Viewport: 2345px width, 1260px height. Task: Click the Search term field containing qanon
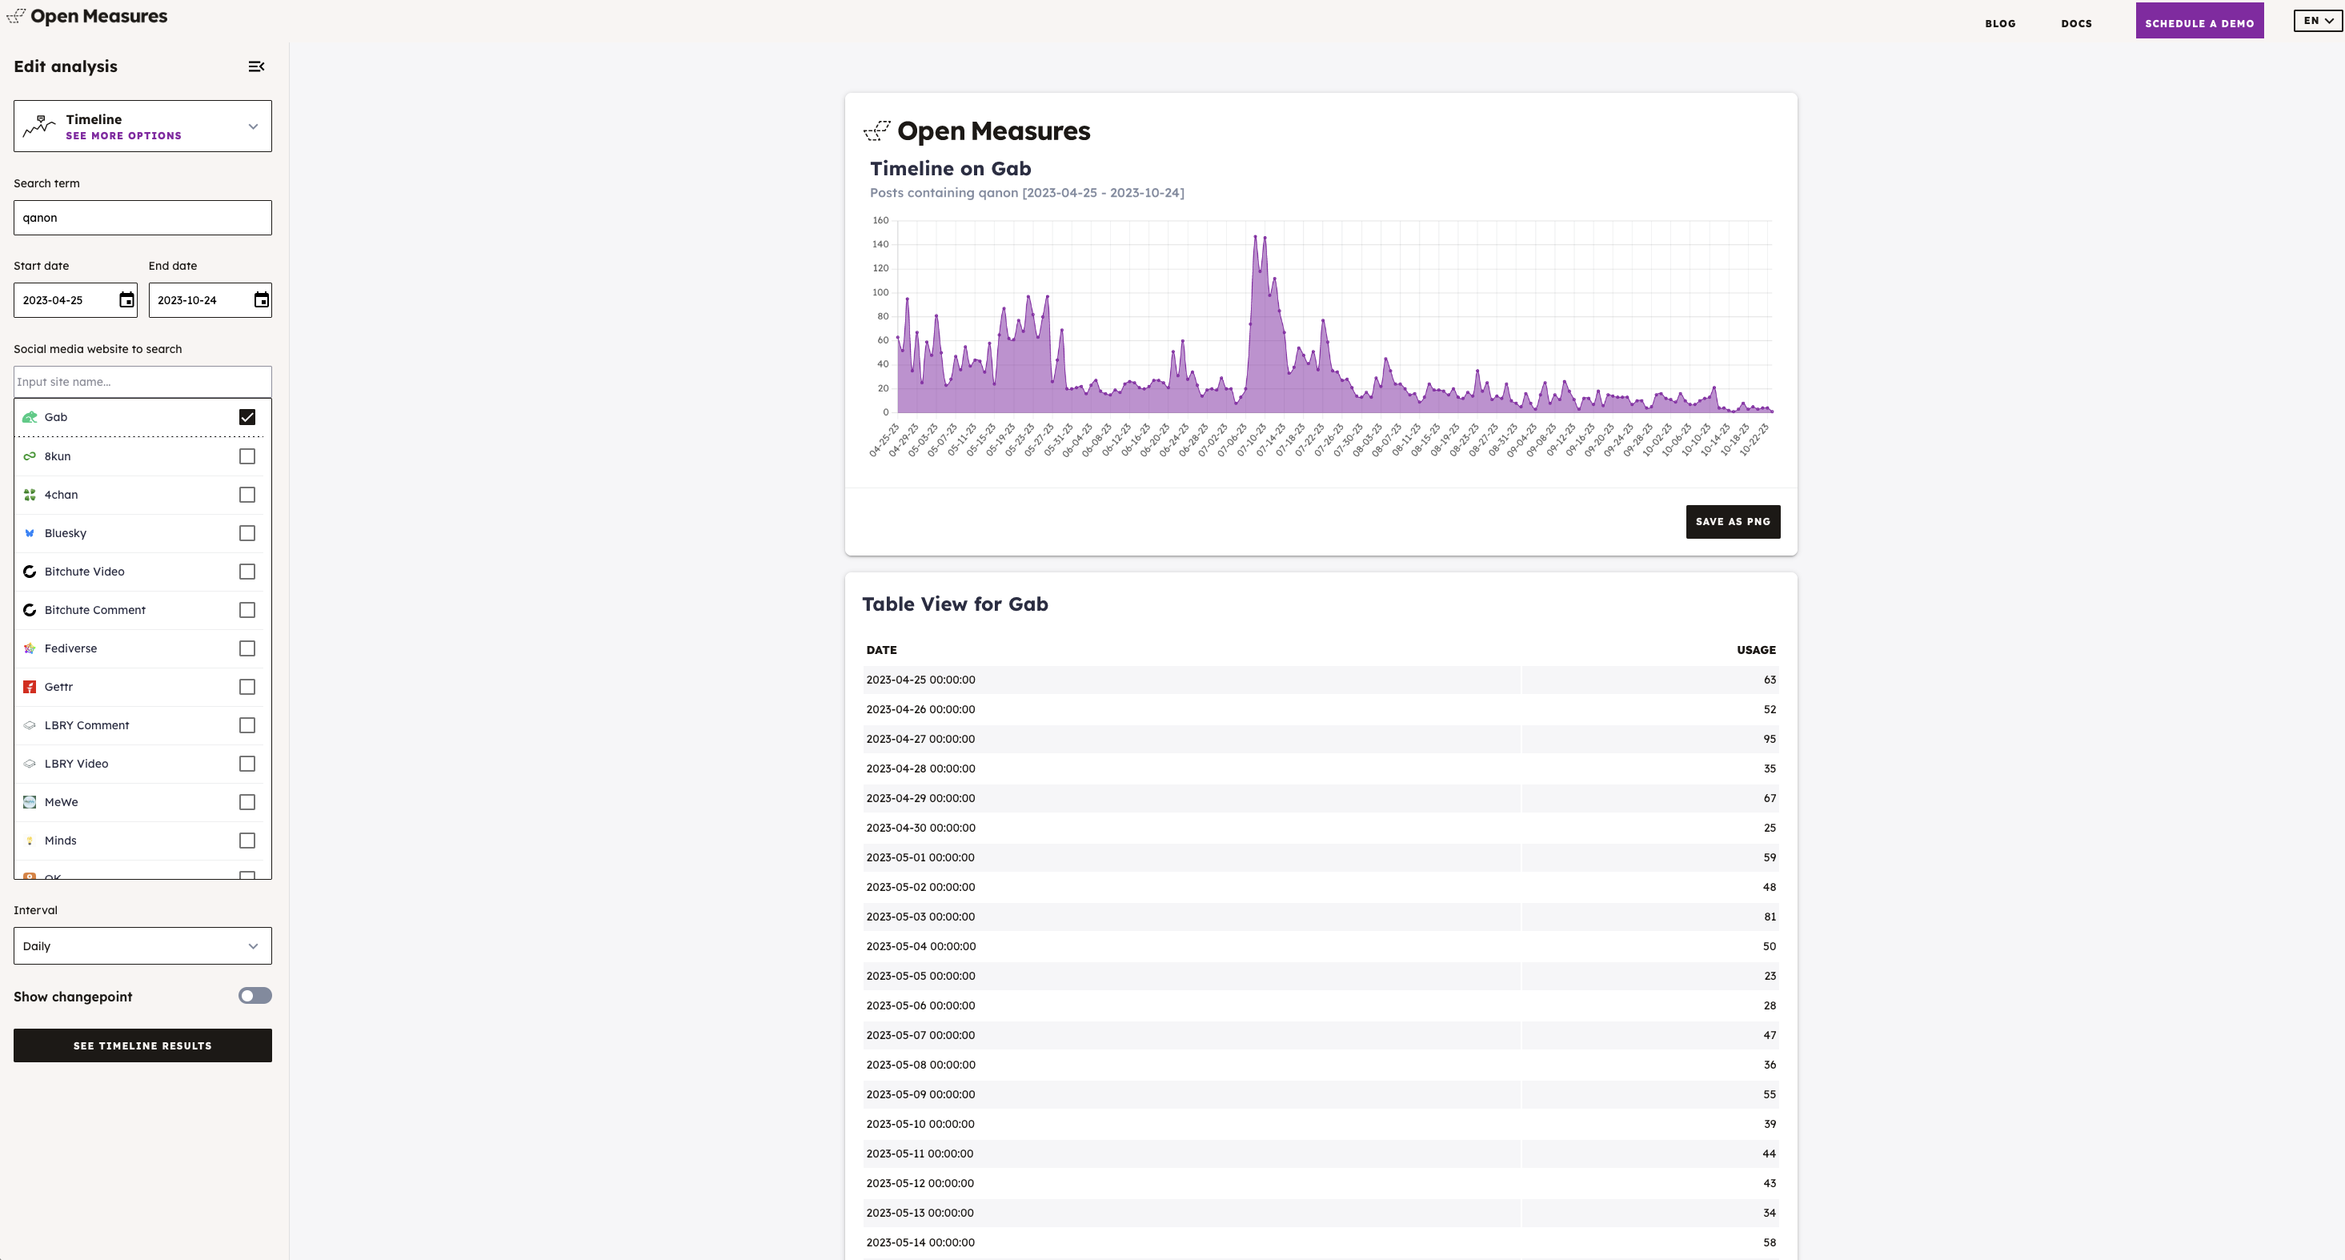tap(143, 218)
